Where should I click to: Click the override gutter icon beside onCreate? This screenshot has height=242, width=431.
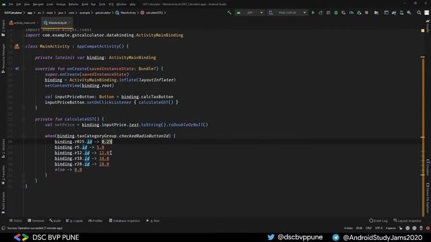(x=17, y=69)
